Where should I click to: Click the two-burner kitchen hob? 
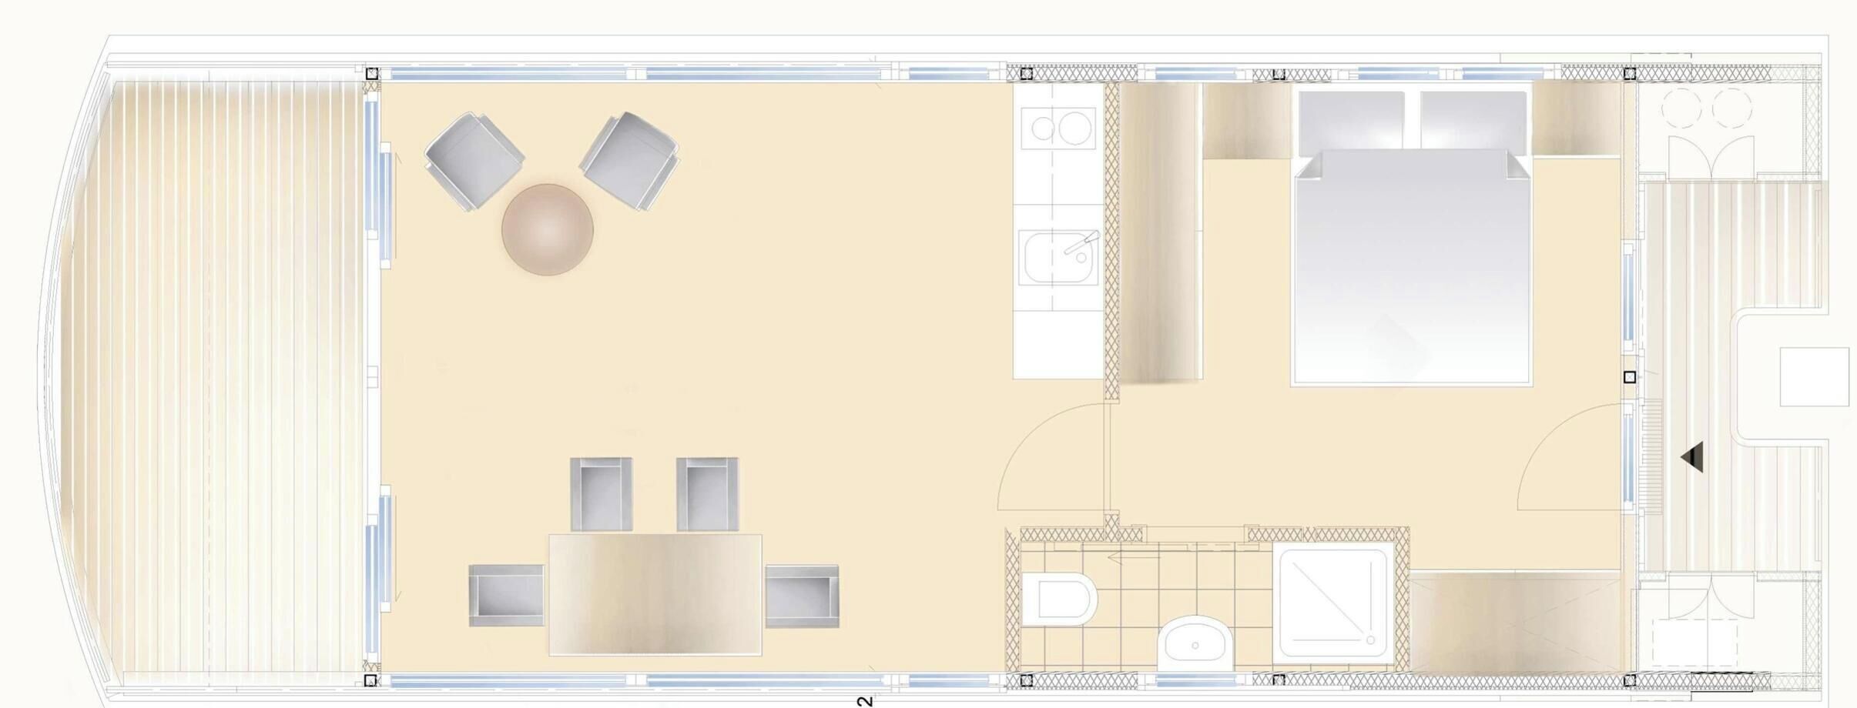1058,129
